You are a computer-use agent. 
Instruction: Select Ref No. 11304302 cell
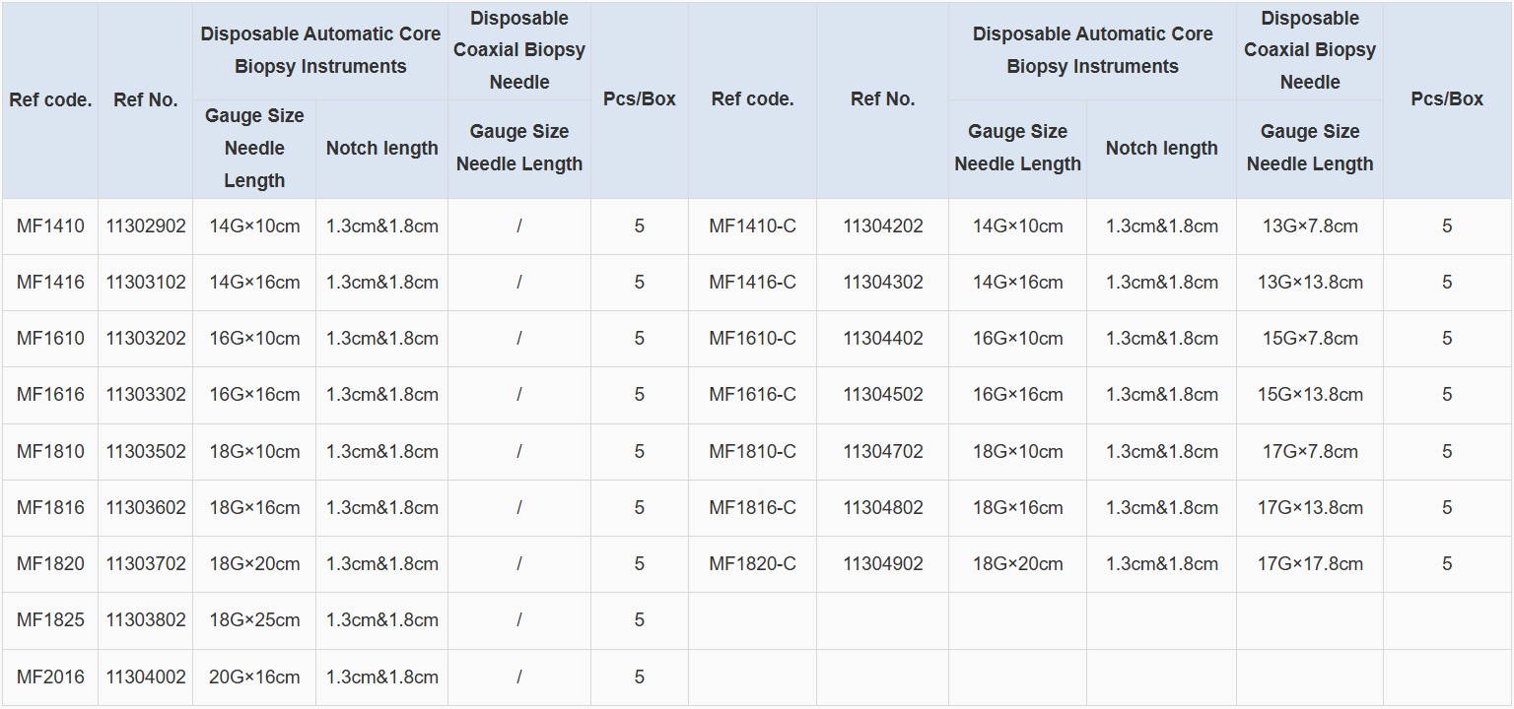(x=882, y=282)
